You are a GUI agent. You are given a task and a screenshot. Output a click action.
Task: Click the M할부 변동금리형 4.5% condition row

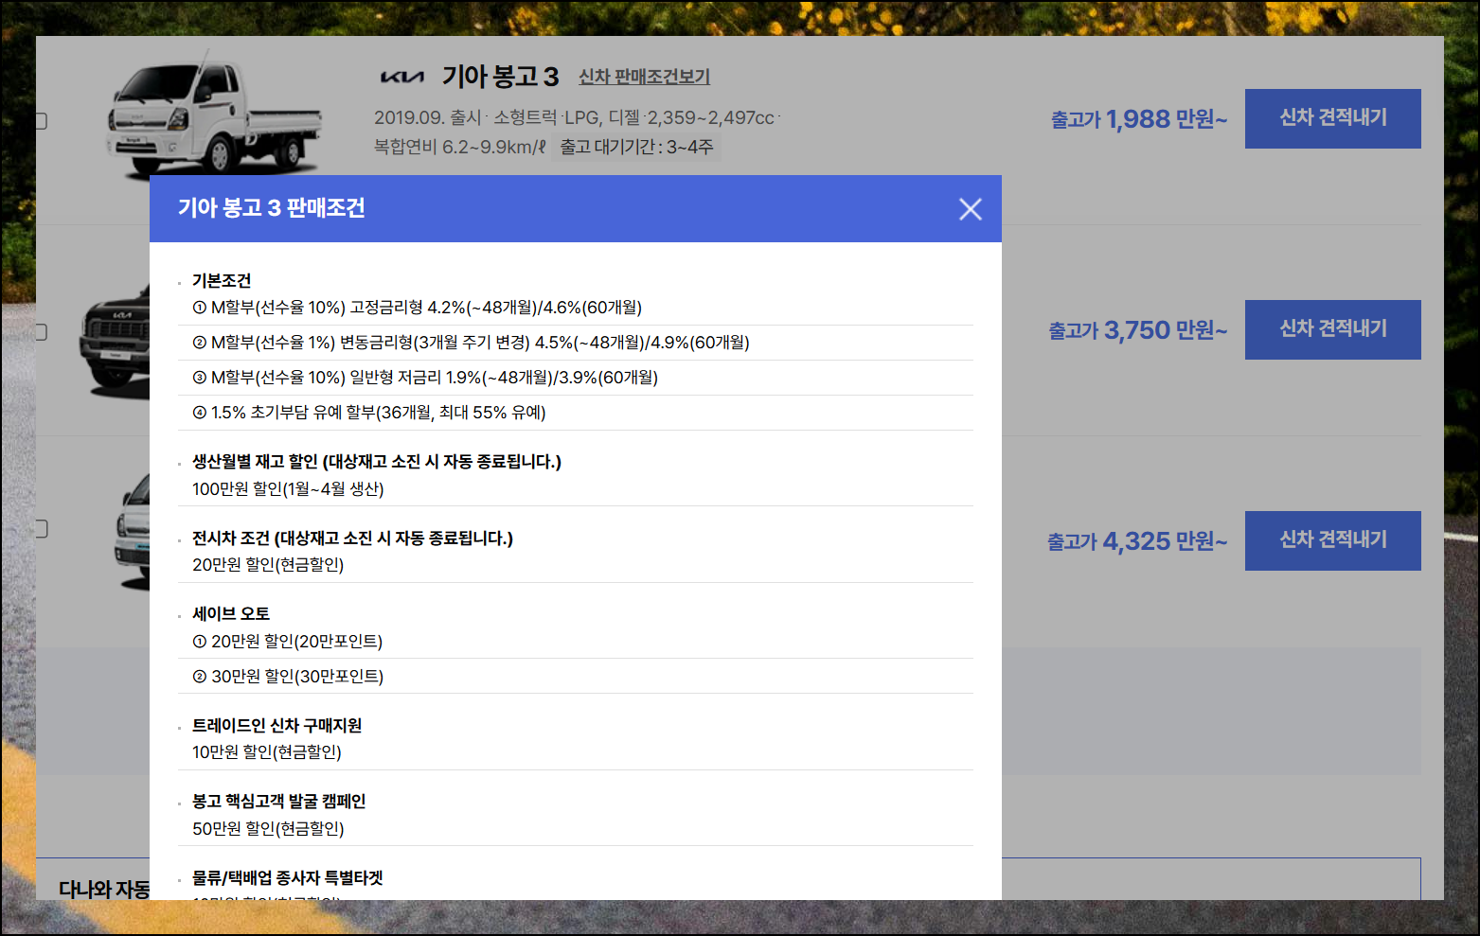click(x=576, y=343)
